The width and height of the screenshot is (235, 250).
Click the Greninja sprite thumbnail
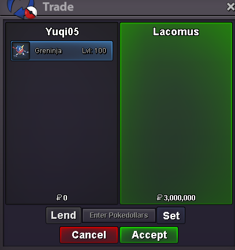click(21, 51)
